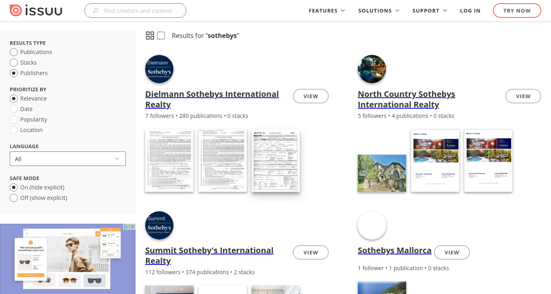Image resolution: width=551 pixels, height=294 pixels.
Task: Switch to single-column view icon
Action: coord(161,36)
